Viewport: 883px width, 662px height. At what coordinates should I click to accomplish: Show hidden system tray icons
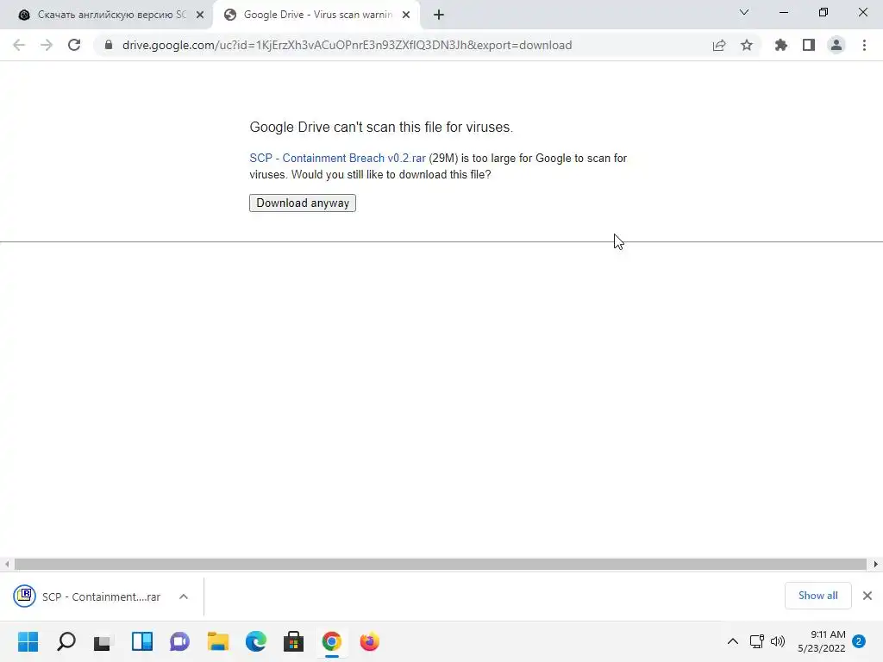[x=733, y=641]
